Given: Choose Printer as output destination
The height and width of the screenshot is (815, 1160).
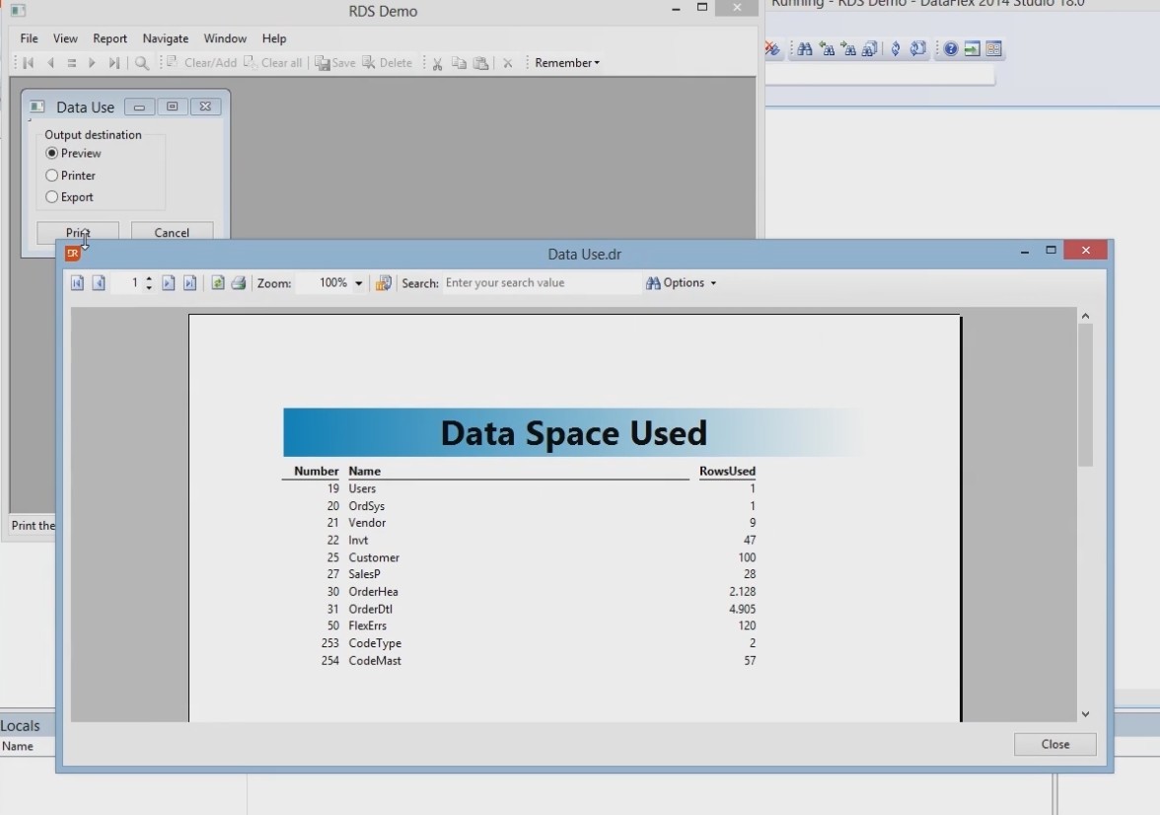Looking at the screenshot, I should click(52, 176).
